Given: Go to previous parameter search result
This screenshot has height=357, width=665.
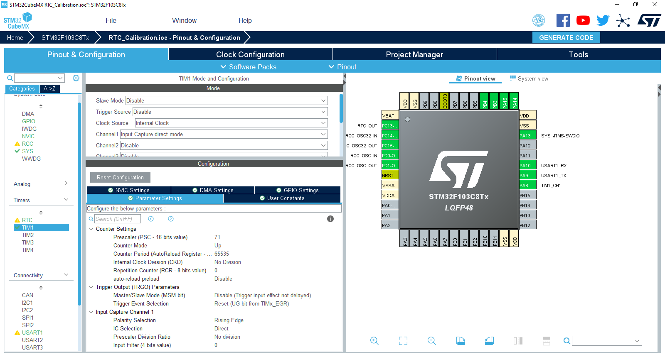Looking at the screenshot, I should [151, 219].
